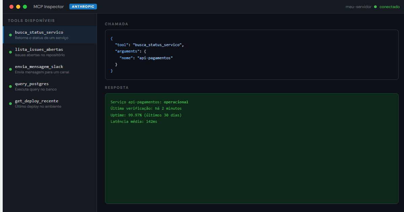The image size is (404, 212).
Task: Click the 'Última verificação: há 2 minutos' line
Action: point(146,108)
